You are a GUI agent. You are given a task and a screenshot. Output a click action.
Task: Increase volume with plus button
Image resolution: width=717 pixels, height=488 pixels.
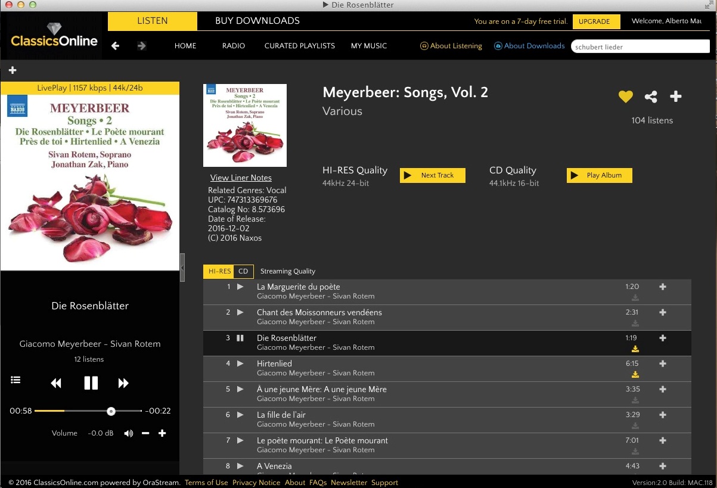[x=162, y=433]
